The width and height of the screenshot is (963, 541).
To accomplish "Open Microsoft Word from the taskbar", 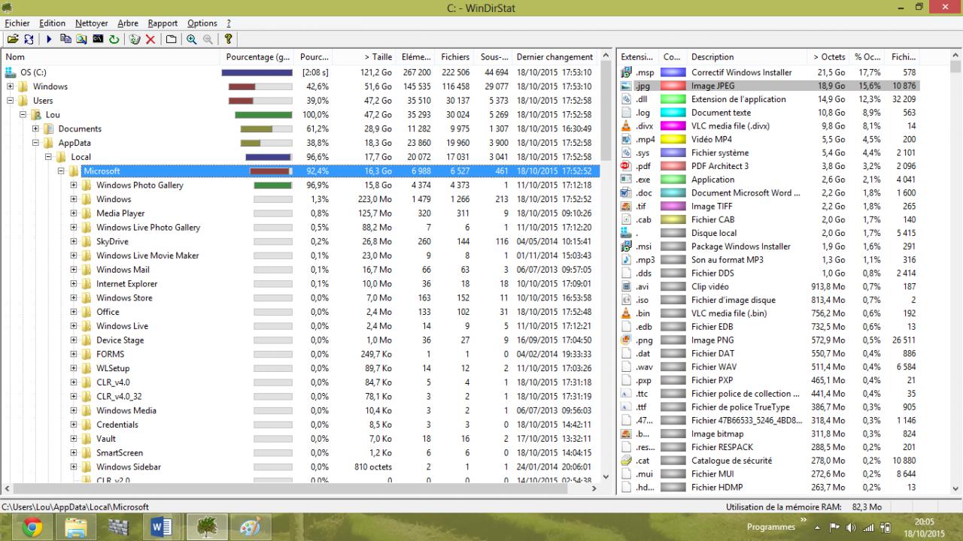I will tap(161, 527).
